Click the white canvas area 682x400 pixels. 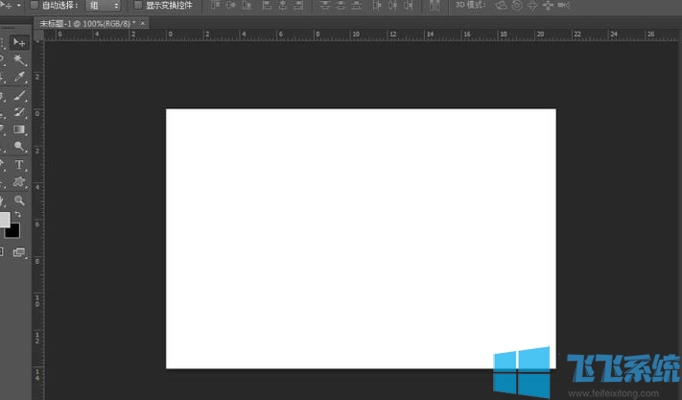coord(361,238)
